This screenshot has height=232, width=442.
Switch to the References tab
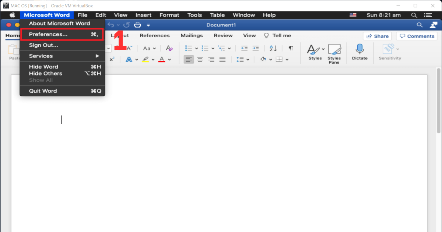(x=155, y=36)
